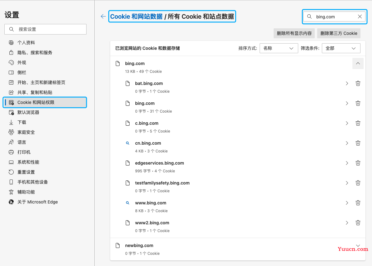Delete www2.bing.com data via trash icon
Image resolution: width=372 pixels, height=266 pixels.
pos(358,223)
